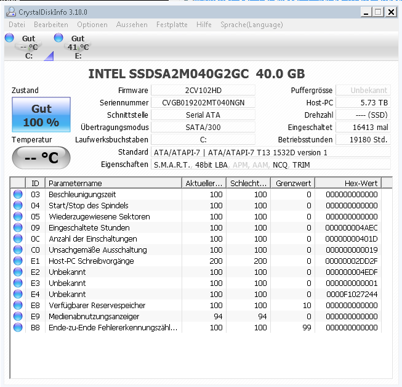Click the Betriebsstunden field 19180 Std.
402x387 pixels.
point(363,140)
